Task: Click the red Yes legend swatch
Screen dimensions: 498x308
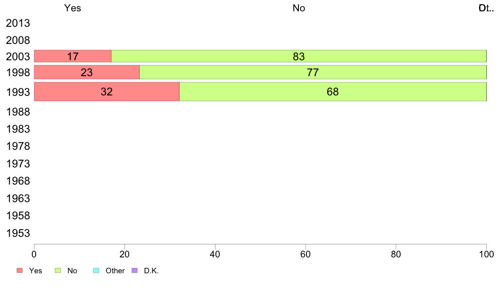Action: (x=19, y=271)
